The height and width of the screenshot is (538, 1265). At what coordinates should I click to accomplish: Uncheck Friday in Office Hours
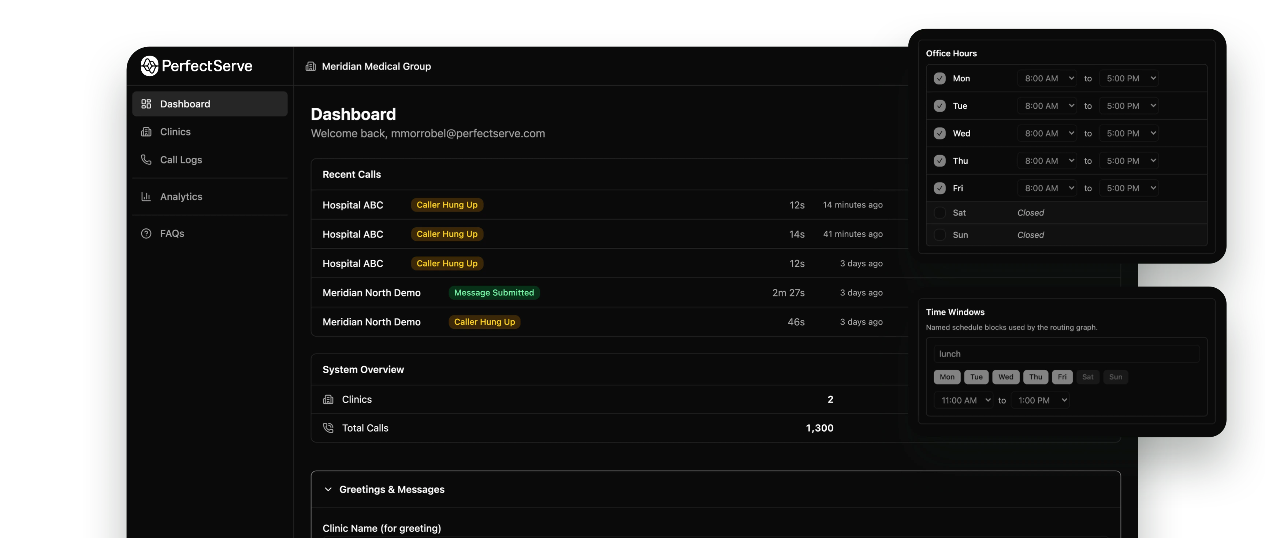pos(940,188)
